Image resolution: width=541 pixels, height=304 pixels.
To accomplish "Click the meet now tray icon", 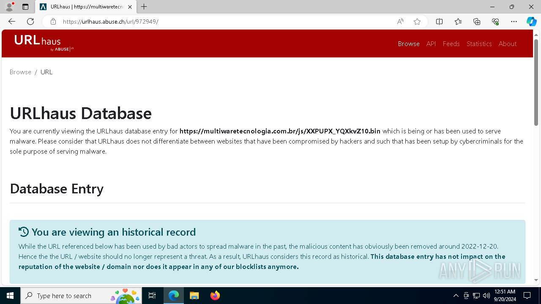I will click(x=466, y=296).
